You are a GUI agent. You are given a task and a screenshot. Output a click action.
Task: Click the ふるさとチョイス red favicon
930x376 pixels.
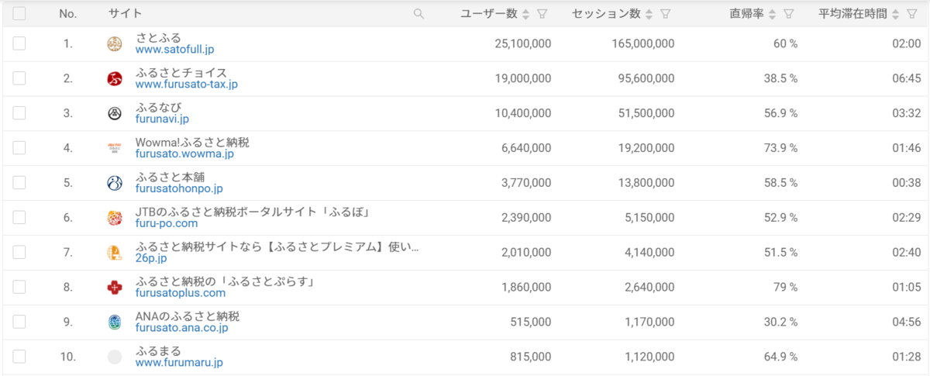click(115, 78)
